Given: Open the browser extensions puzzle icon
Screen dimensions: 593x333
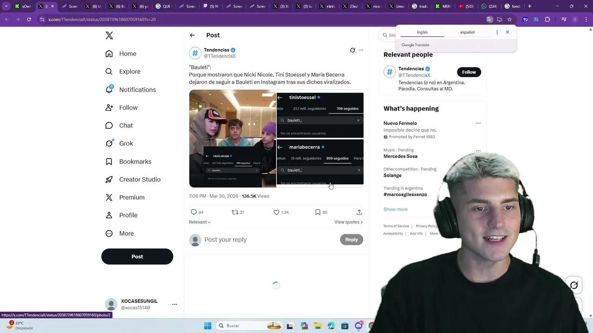Looking at the screenshot, I should click(547, 19).
